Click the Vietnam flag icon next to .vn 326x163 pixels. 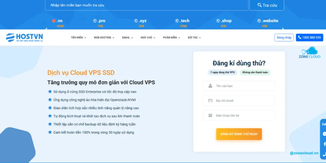click(53, 21)
